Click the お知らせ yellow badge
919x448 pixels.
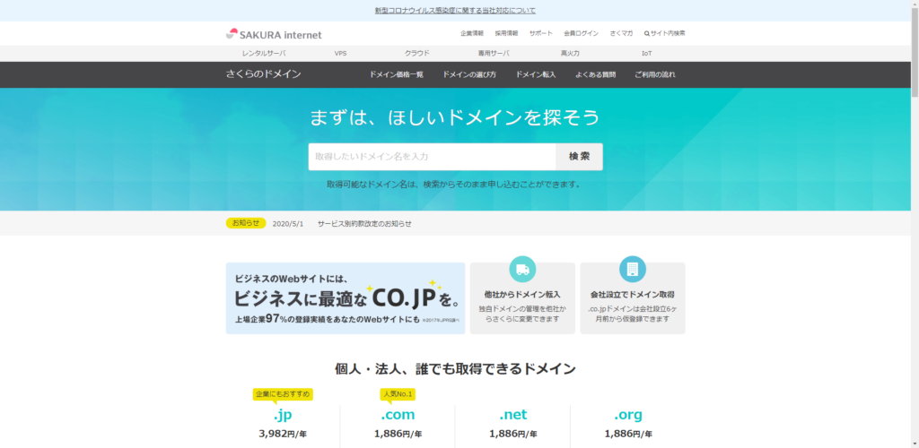coord(246,223)
